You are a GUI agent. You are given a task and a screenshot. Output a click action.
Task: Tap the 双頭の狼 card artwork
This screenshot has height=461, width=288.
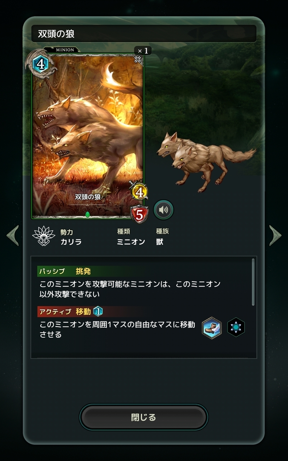pos(88,136)
